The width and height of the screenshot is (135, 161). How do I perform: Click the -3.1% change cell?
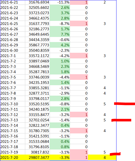tap(60, 152)
